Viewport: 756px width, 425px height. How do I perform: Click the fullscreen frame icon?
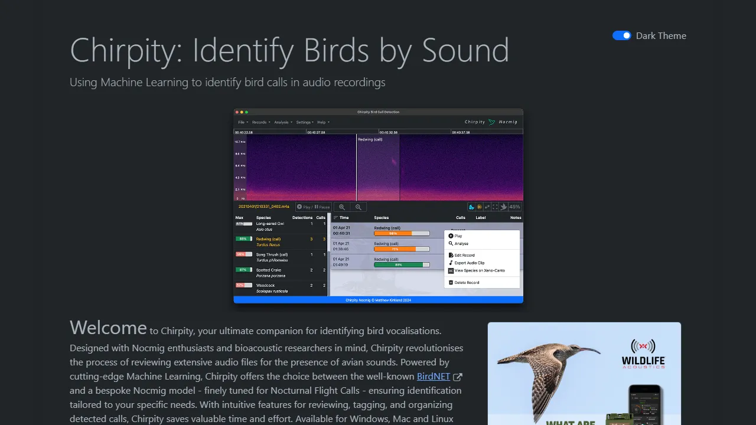tap(494, 207)
